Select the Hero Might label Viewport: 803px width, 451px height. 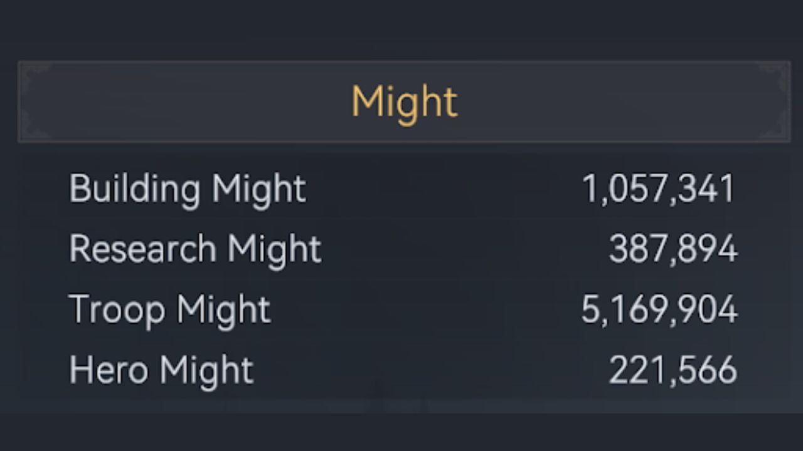tap(161, 370)
